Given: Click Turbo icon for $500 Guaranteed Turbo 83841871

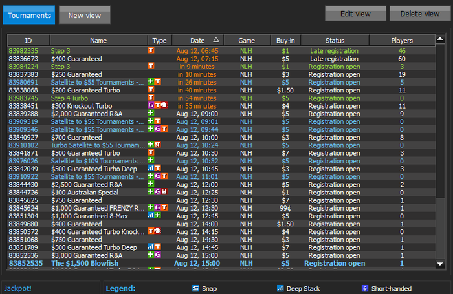Looking at the screenshot, I should [x=151, y=152].
